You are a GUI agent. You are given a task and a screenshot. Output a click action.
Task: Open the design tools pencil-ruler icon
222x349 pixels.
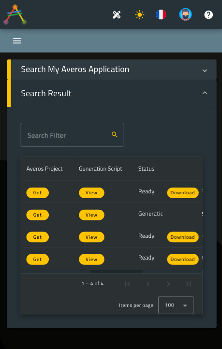[117, 15]
